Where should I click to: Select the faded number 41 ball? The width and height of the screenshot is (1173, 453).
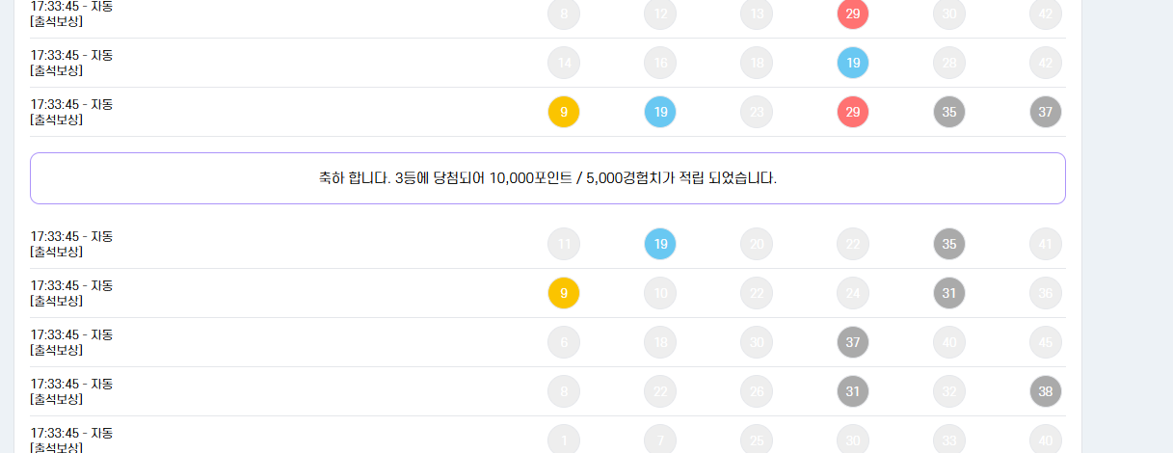[1046, 244]
